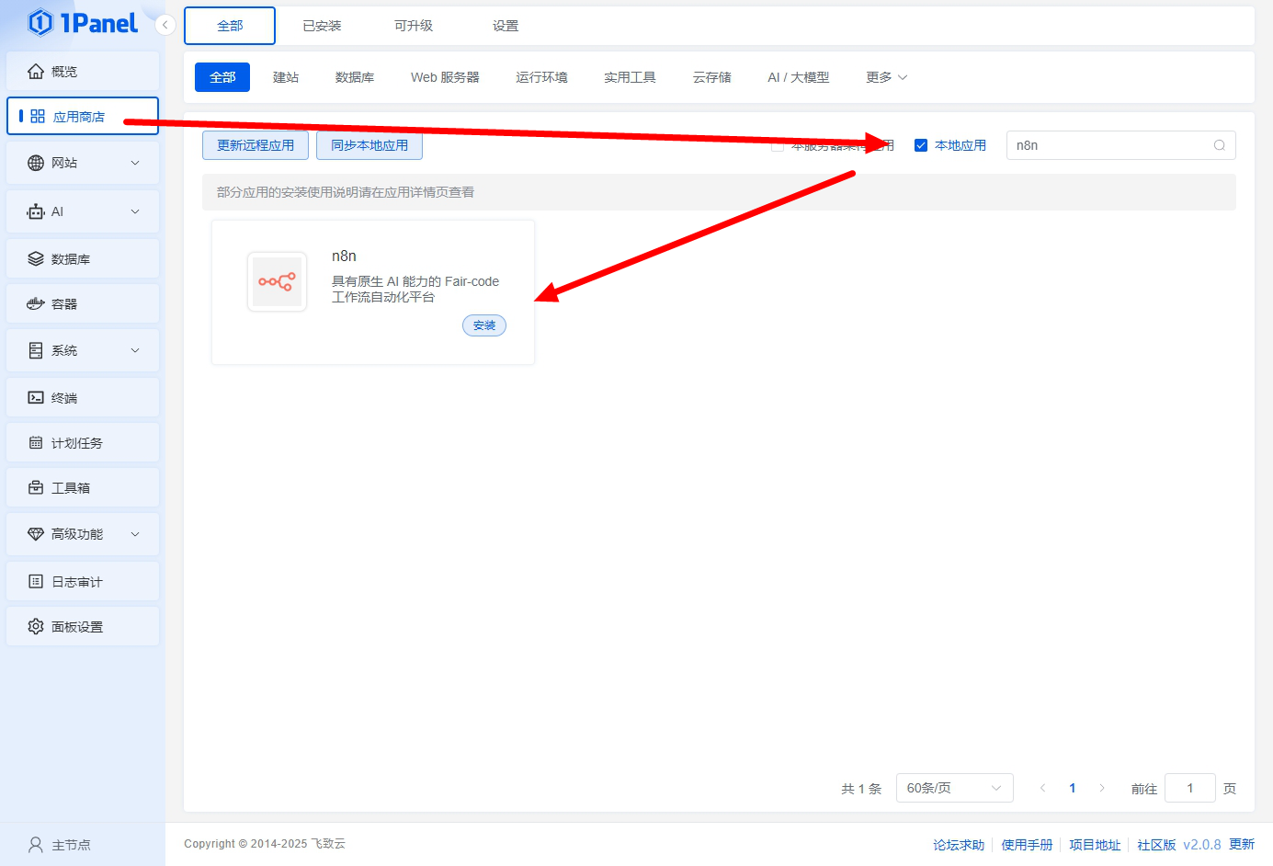Select the top 全部 tab
The width and height of the screenshot is (1273, 866).
click(230, 26)
